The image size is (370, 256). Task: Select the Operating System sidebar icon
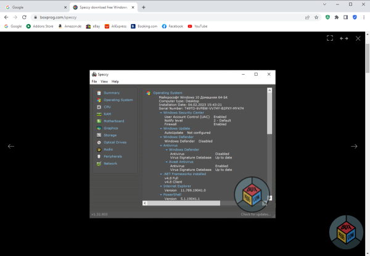tap(99, 100)
